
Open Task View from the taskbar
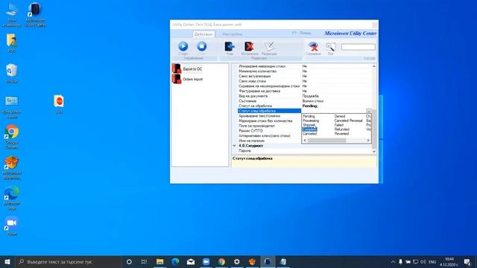[144, 261]
